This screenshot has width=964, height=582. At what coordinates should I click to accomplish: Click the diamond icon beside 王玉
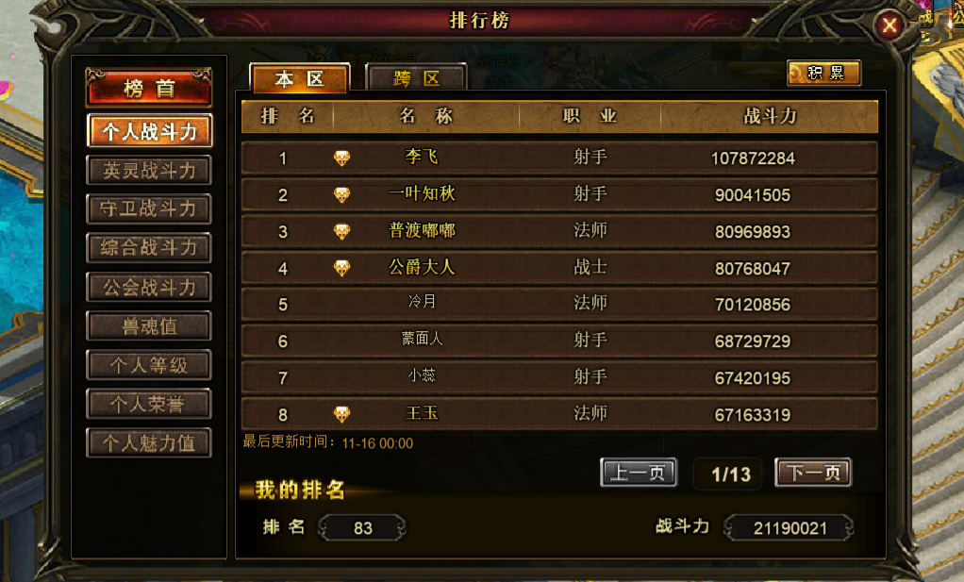pos(341,414)
